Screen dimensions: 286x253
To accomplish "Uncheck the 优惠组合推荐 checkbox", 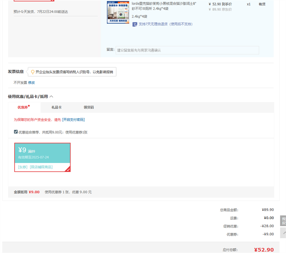I will click(x=16, y=132).
